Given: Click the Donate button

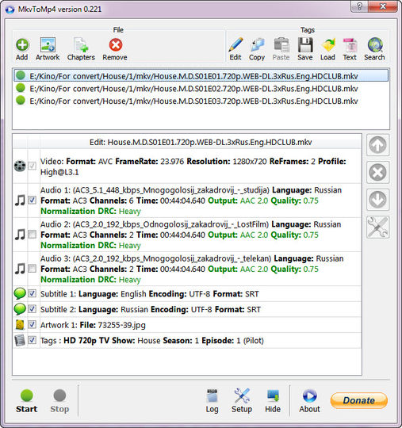Looking at the screenshot, I should pos(359,400).
